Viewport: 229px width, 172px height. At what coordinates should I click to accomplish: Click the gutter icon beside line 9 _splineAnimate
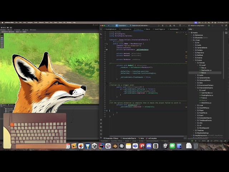pyautogui.click(x=107, y=49)
